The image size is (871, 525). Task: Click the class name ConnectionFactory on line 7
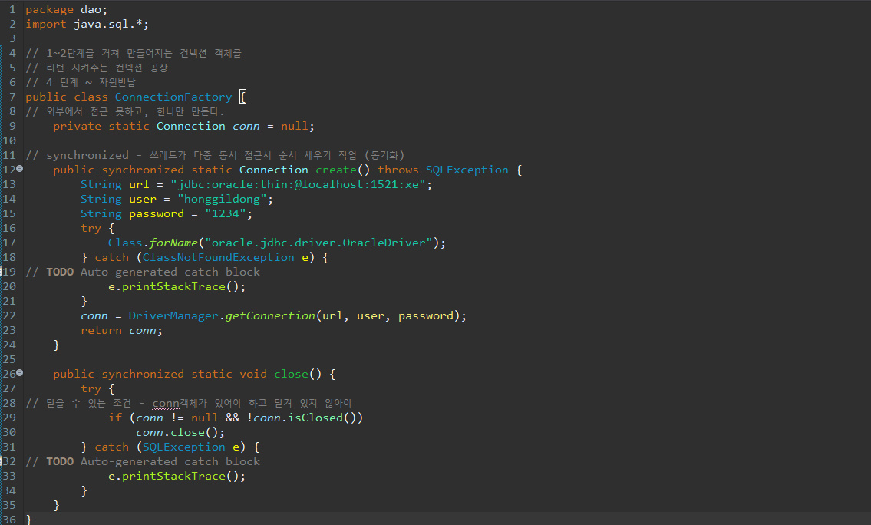173,97
